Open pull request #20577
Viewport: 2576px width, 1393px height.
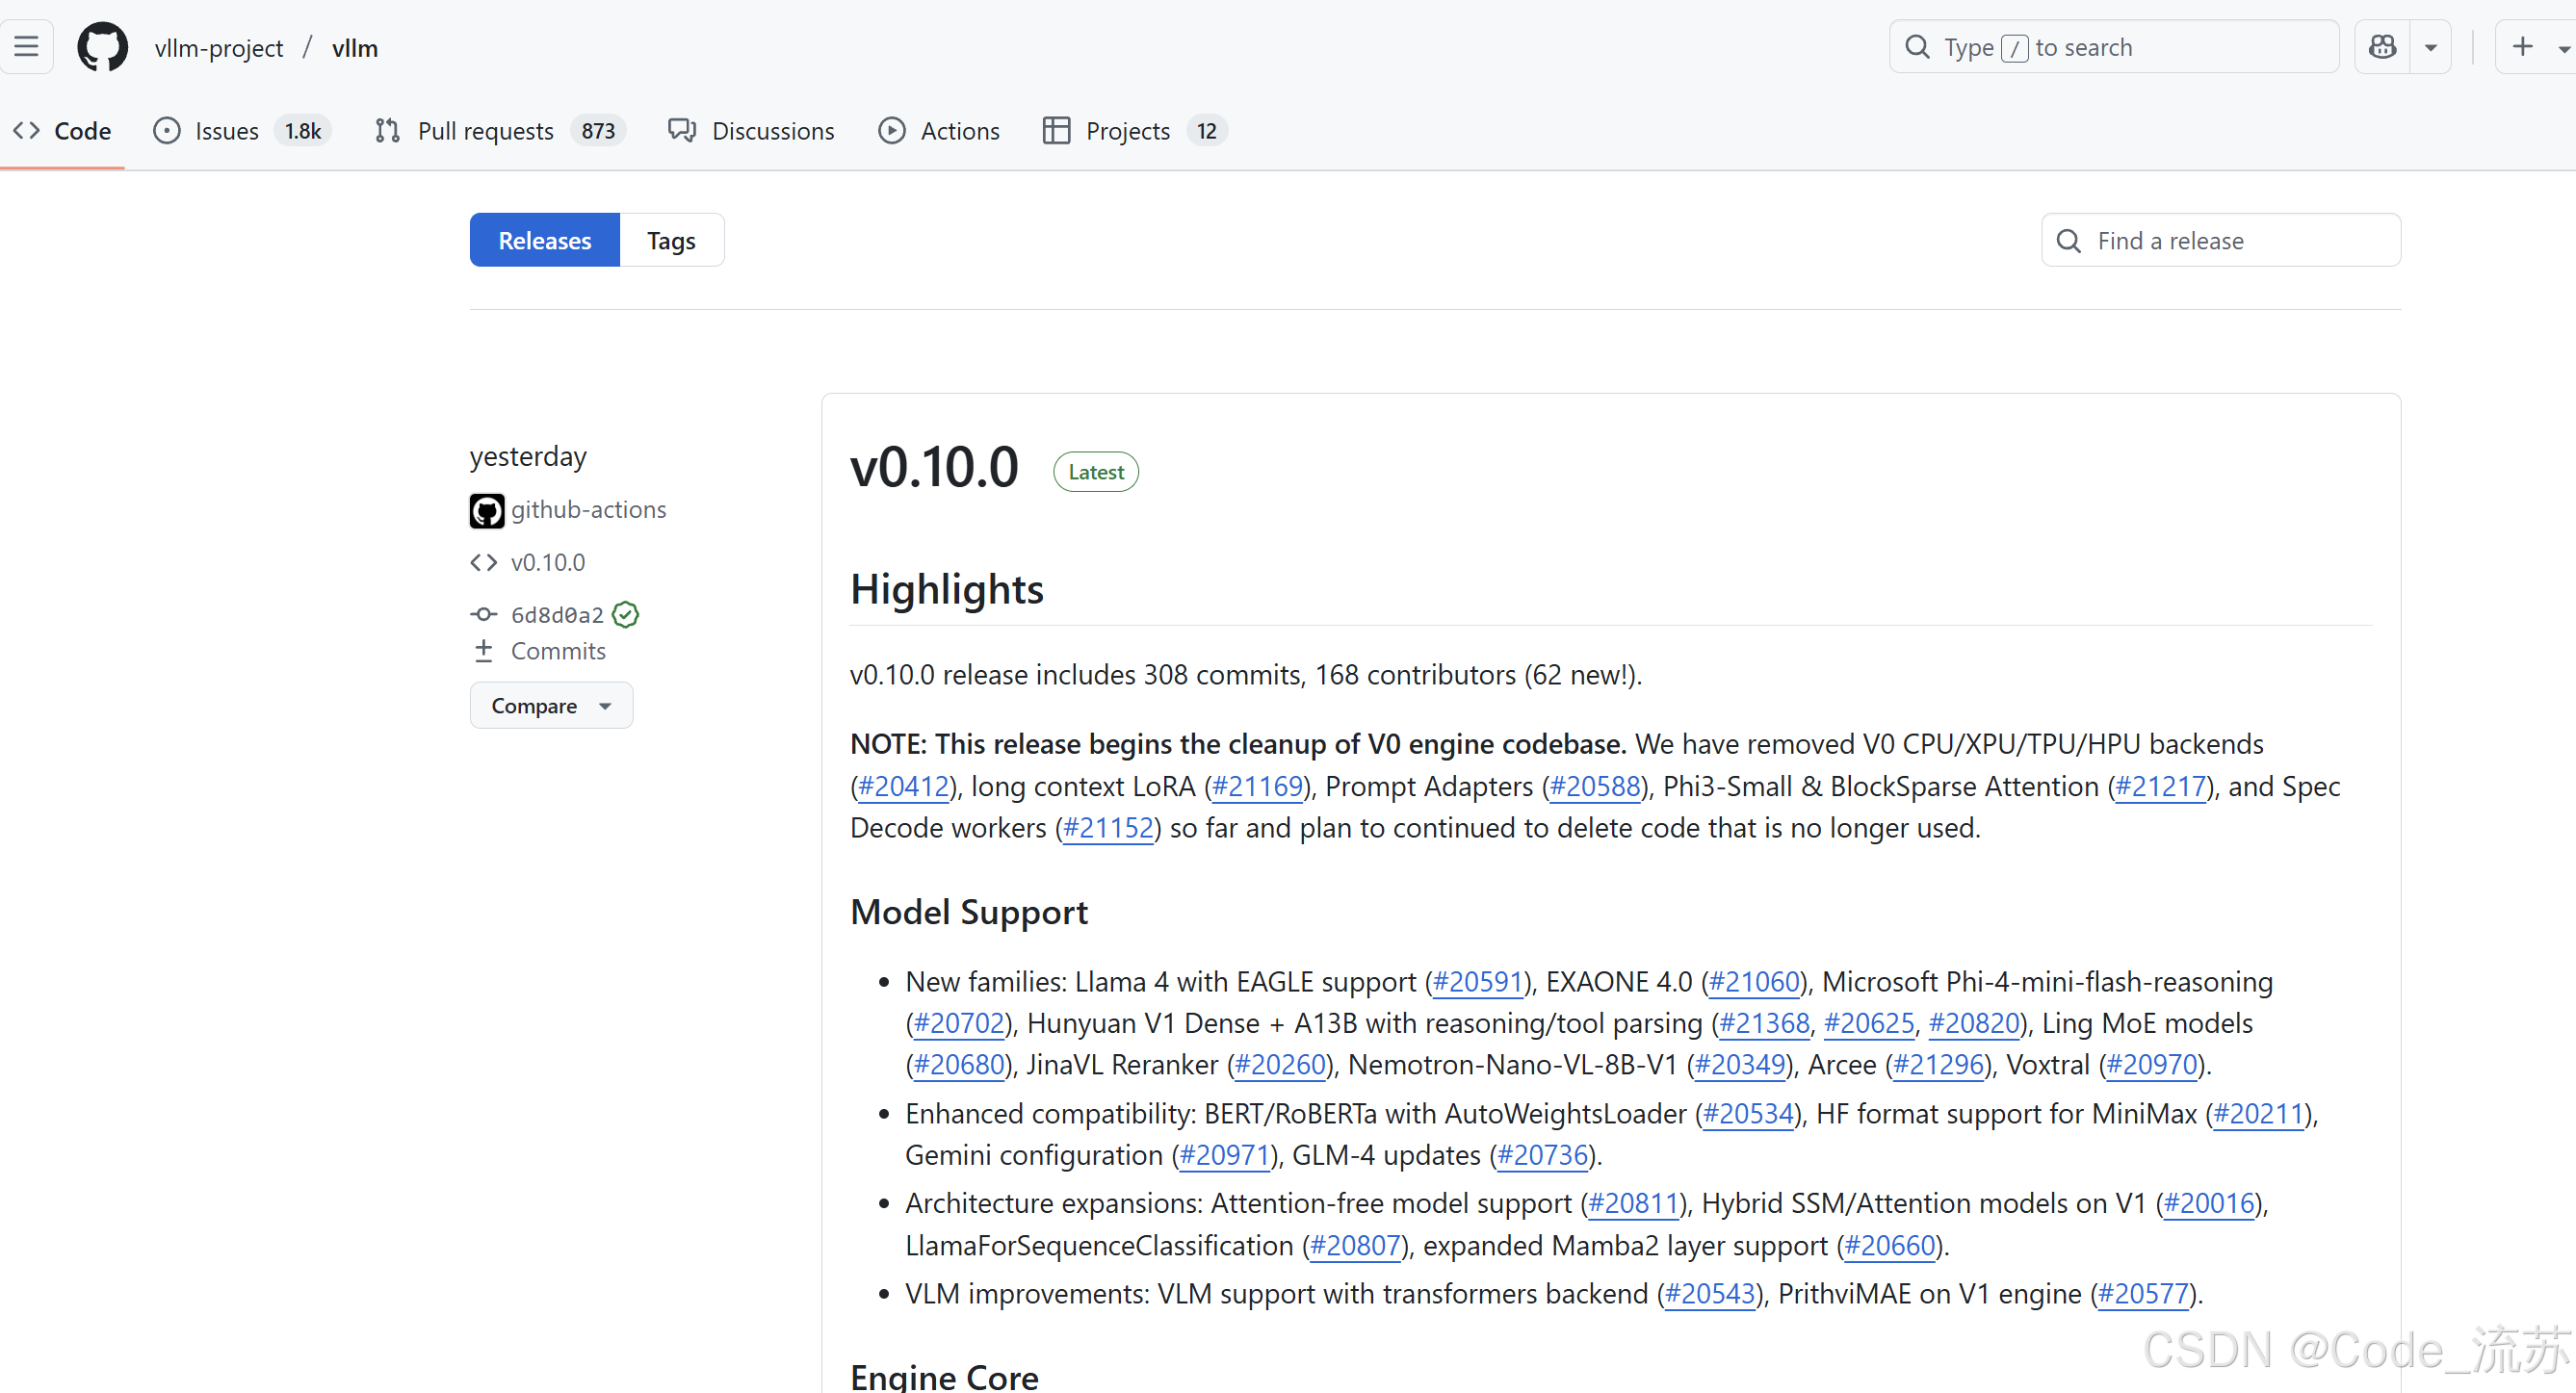tap(2144, 1295)
